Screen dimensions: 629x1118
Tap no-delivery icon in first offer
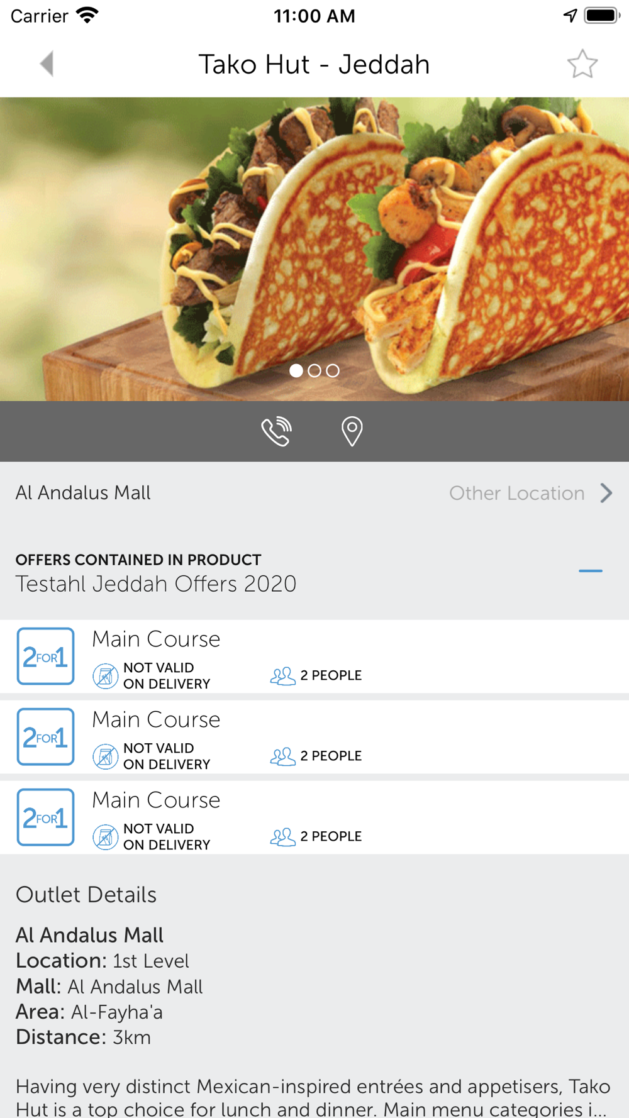coord(105,676)
